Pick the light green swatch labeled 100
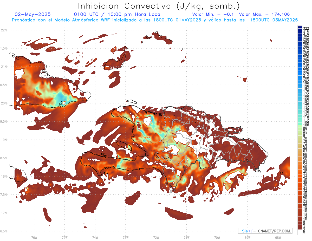 coord(300,126)
